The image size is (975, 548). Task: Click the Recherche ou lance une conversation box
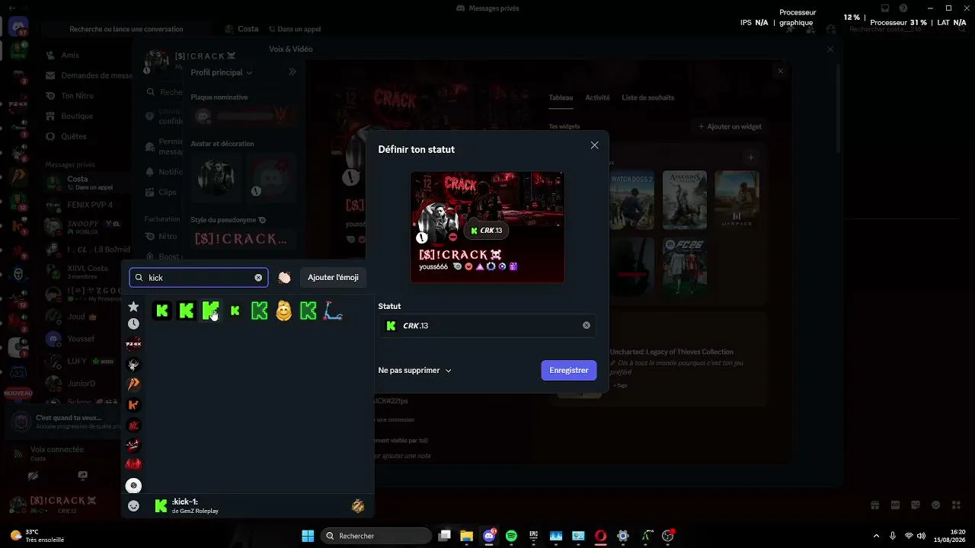click(x=126, y=29)
